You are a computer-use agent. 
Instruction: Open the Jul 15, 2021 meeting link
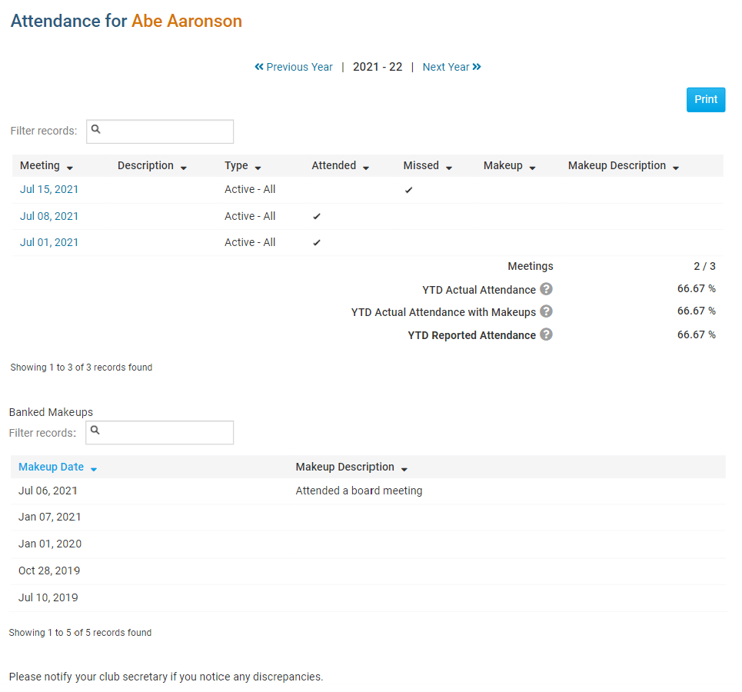coord(49,189)
